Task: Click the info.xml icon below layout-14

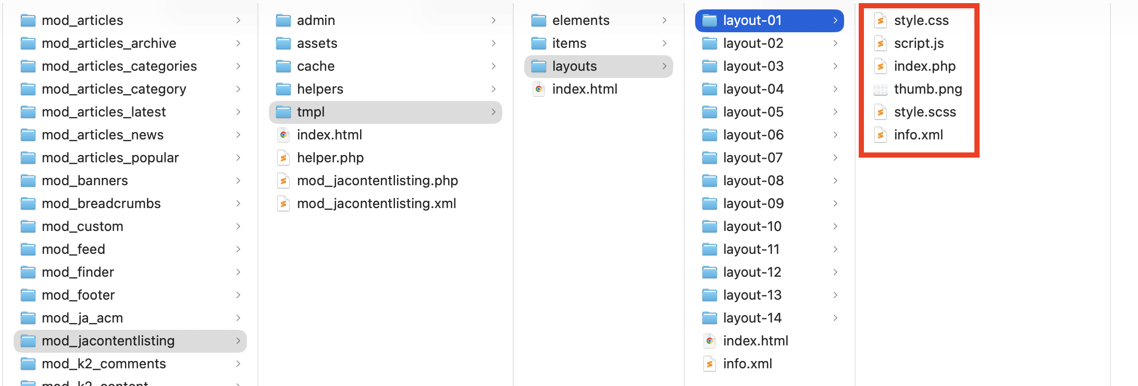Action: pyautogui.click(x=710, y=364)
